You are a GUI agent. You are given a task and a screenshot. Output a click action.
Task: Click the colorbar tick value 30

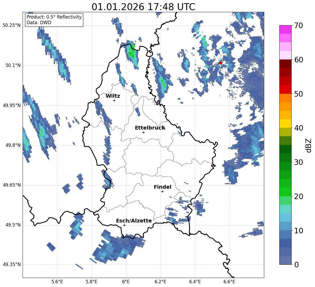299,162
